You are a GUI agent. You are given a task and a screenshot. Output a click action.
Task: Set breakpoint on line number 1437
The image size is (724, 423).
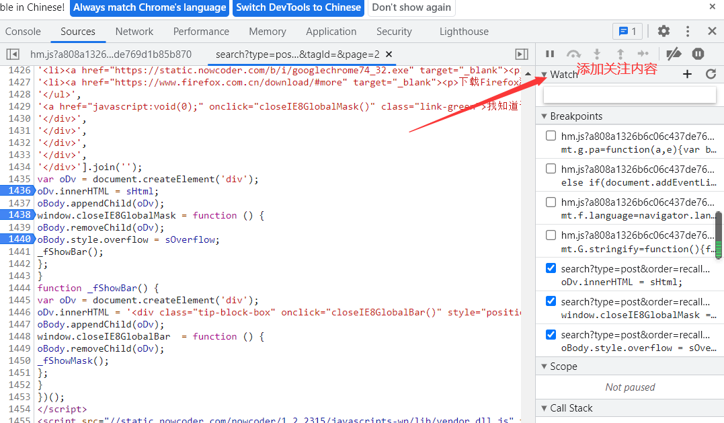pos(19,203)
